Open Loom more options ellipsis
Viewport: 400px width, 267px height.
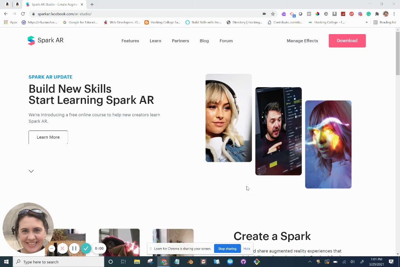[x=51, y=248]
